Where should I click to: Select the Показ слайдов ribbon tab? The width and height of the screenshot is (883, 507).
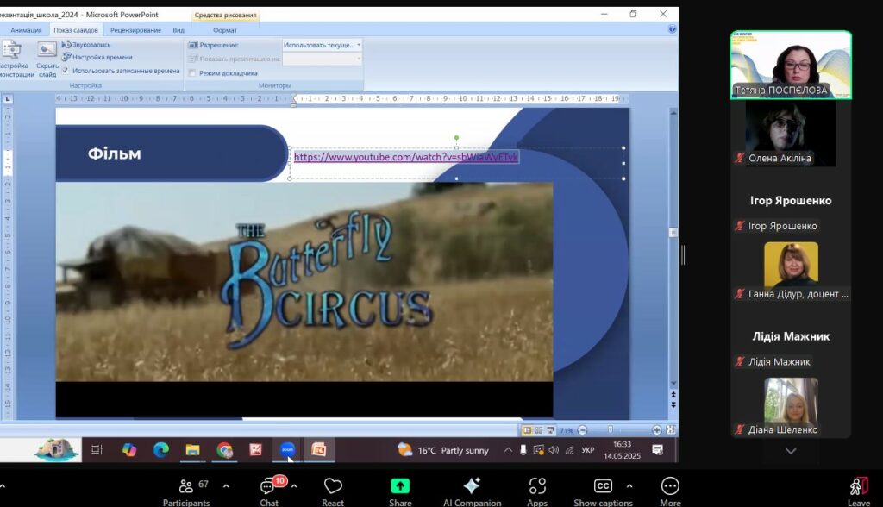(76, 30)
